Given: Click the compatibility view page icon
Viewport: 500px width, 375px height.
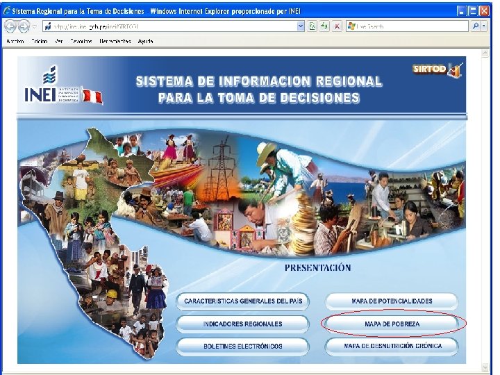Looking at the screenshot, I should (312, 26).
